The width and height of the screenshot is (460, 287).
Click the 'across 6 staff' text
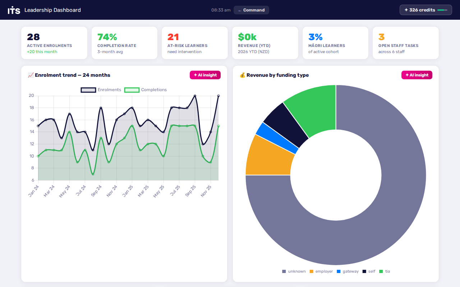[394, 52]
